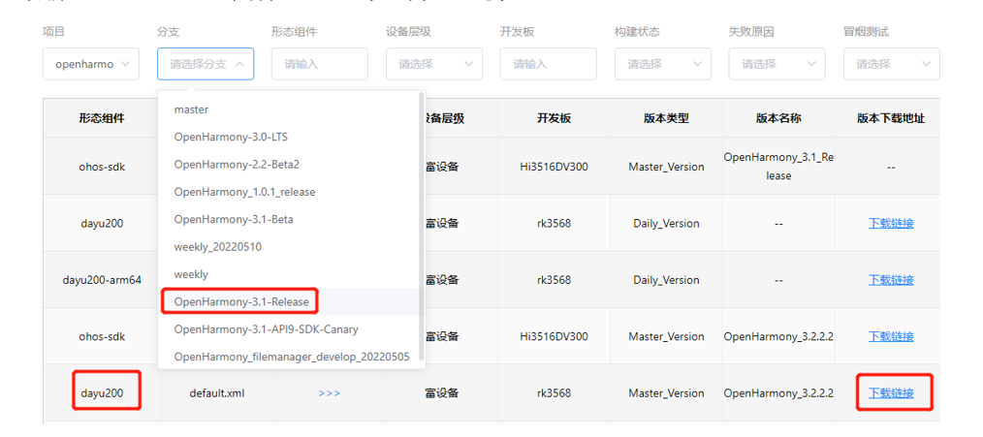The width and height of the screenshot is (983, 437).
Task: Select OpenHarmony-3.0-LTS branch option
Action: [x=288, y=137]
